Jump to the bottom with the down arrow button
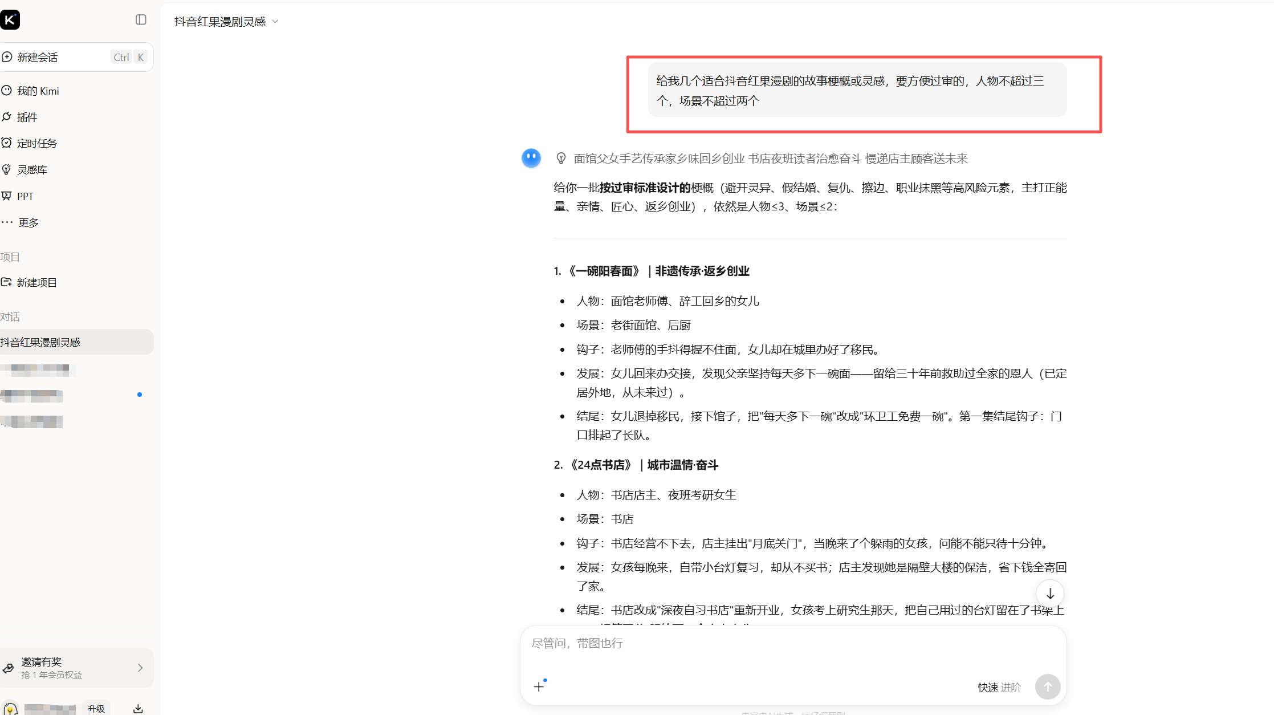This screenshot has width=1274, height=715. pos(1050,594)
